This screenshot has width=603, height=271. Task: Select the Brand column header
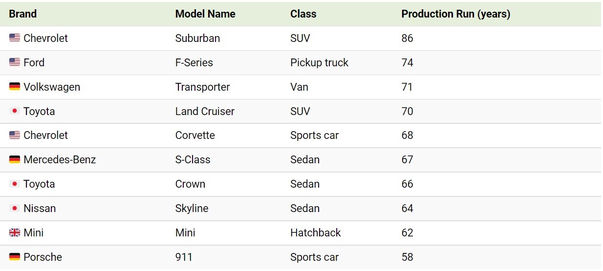22,14
